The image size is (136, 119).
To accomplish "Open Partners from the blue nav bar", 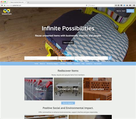I will click(69, 64).
